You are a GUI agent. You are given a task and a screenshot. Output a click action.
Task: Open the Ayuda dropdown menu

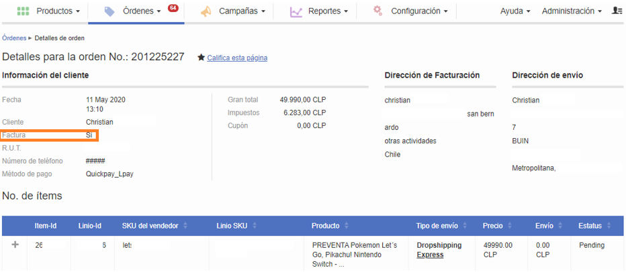pyautogui.click(x=515, y=11)
